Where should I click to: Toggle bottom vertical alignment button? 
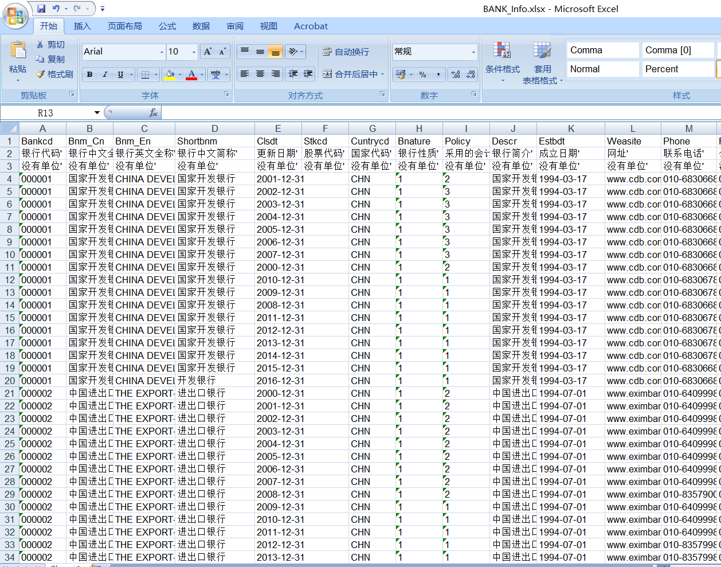(276, 52)
